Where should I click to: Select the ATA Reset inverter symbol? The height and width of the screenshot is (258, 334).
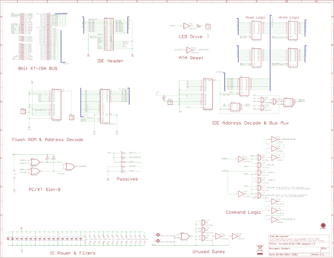(189, 50)
